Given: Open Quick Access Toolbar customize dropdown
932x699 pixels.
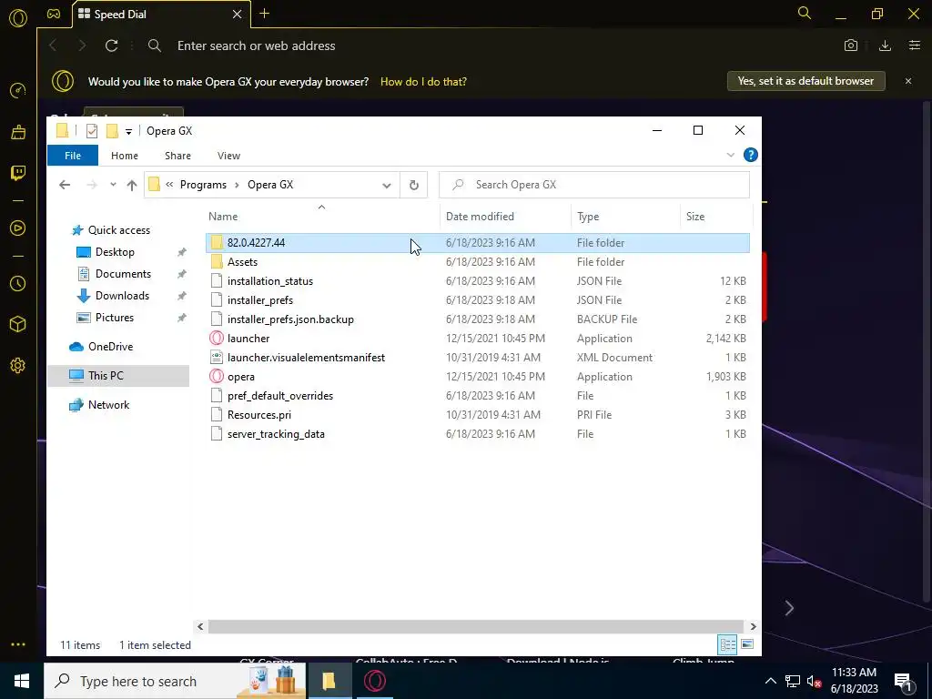Looking at the screenshot, I should 128,131.
